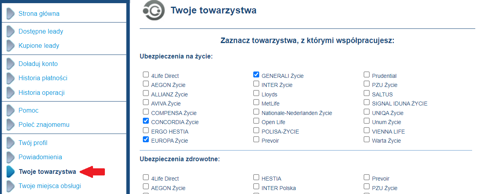Tick the VIENNA LIFE checkbox
The height and width of the screenshot is (194, 482).
pos(366,130)
